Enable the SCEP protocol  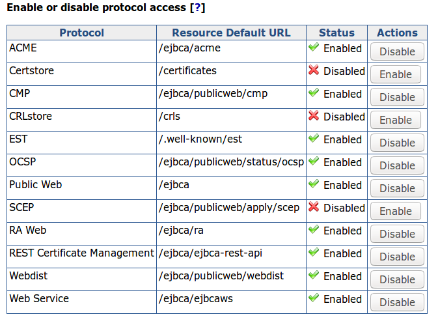[x=396, y=211]
